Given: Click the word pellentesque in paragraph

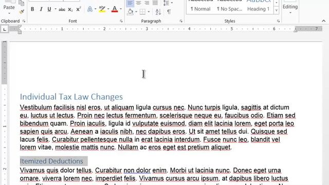Looking at the screenshot, I should click(x=99, y=139).
